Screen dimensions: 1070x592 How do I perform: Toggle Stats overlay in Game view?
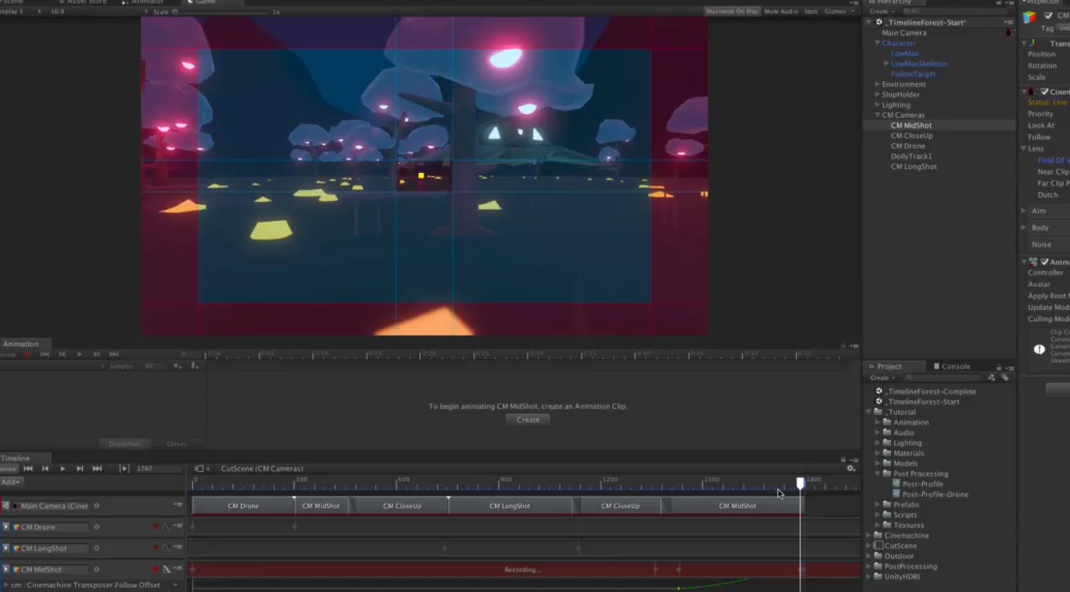click(x=811, y=12)
